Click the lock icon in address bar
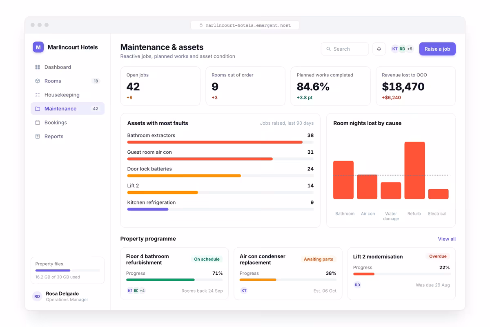The width and height of the screenshot is (490, 327). coord(201,25)
